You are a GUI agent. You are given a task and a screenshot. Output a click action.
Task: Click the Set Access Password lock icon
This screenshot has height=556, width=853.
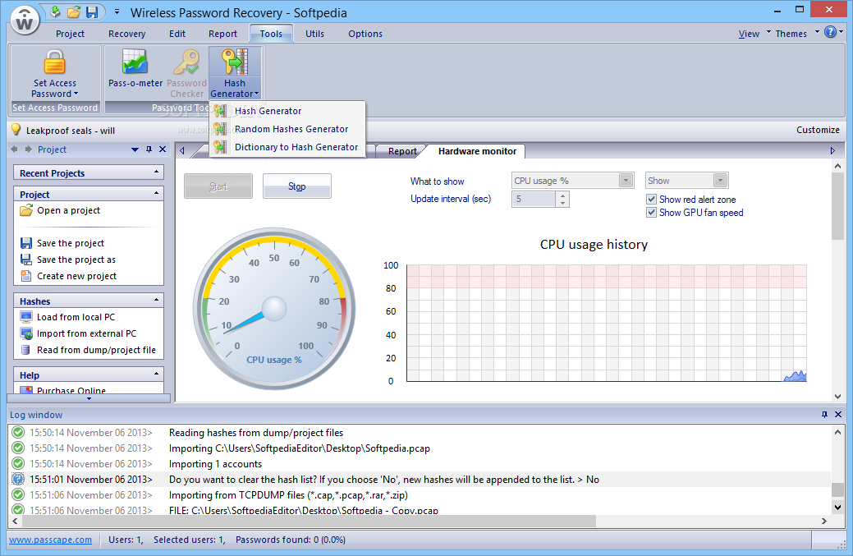[54, 62]
